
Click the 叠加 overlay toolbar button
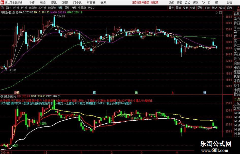[x=178, y=8]
